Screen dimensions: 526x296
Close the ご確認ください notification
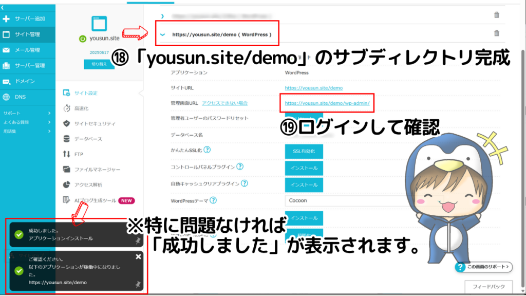pos(138,257)
